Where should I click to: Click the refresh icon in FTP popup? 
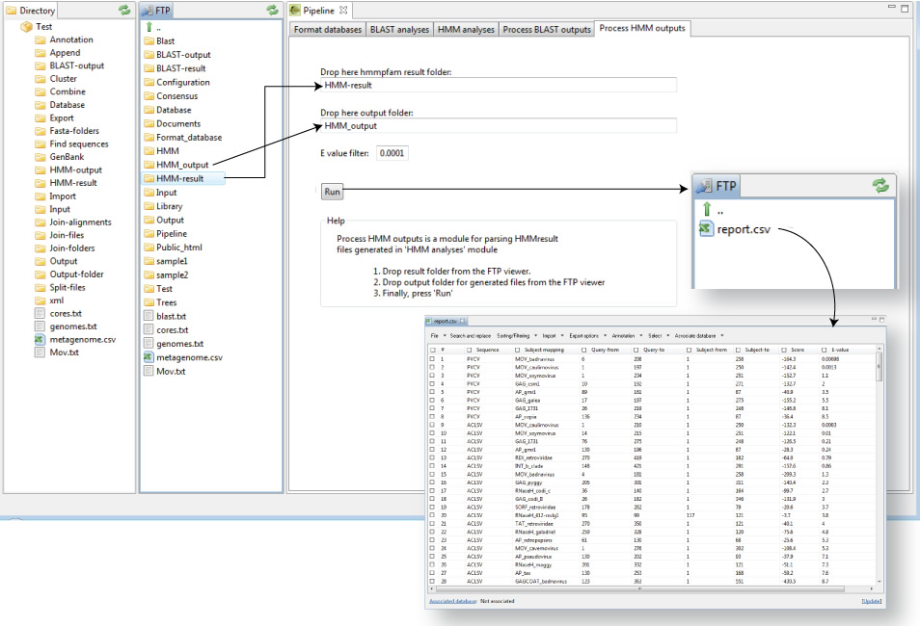pyautogui.click(x=879, y=186)
